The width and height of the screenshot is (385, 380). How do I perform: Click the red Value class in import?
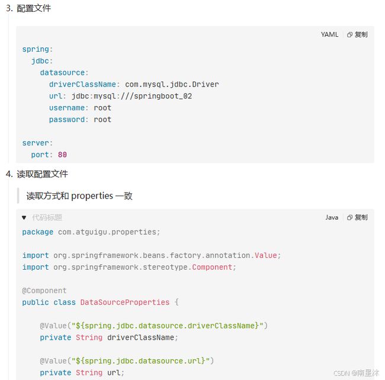pyautogui.click(x=266, y=256)
